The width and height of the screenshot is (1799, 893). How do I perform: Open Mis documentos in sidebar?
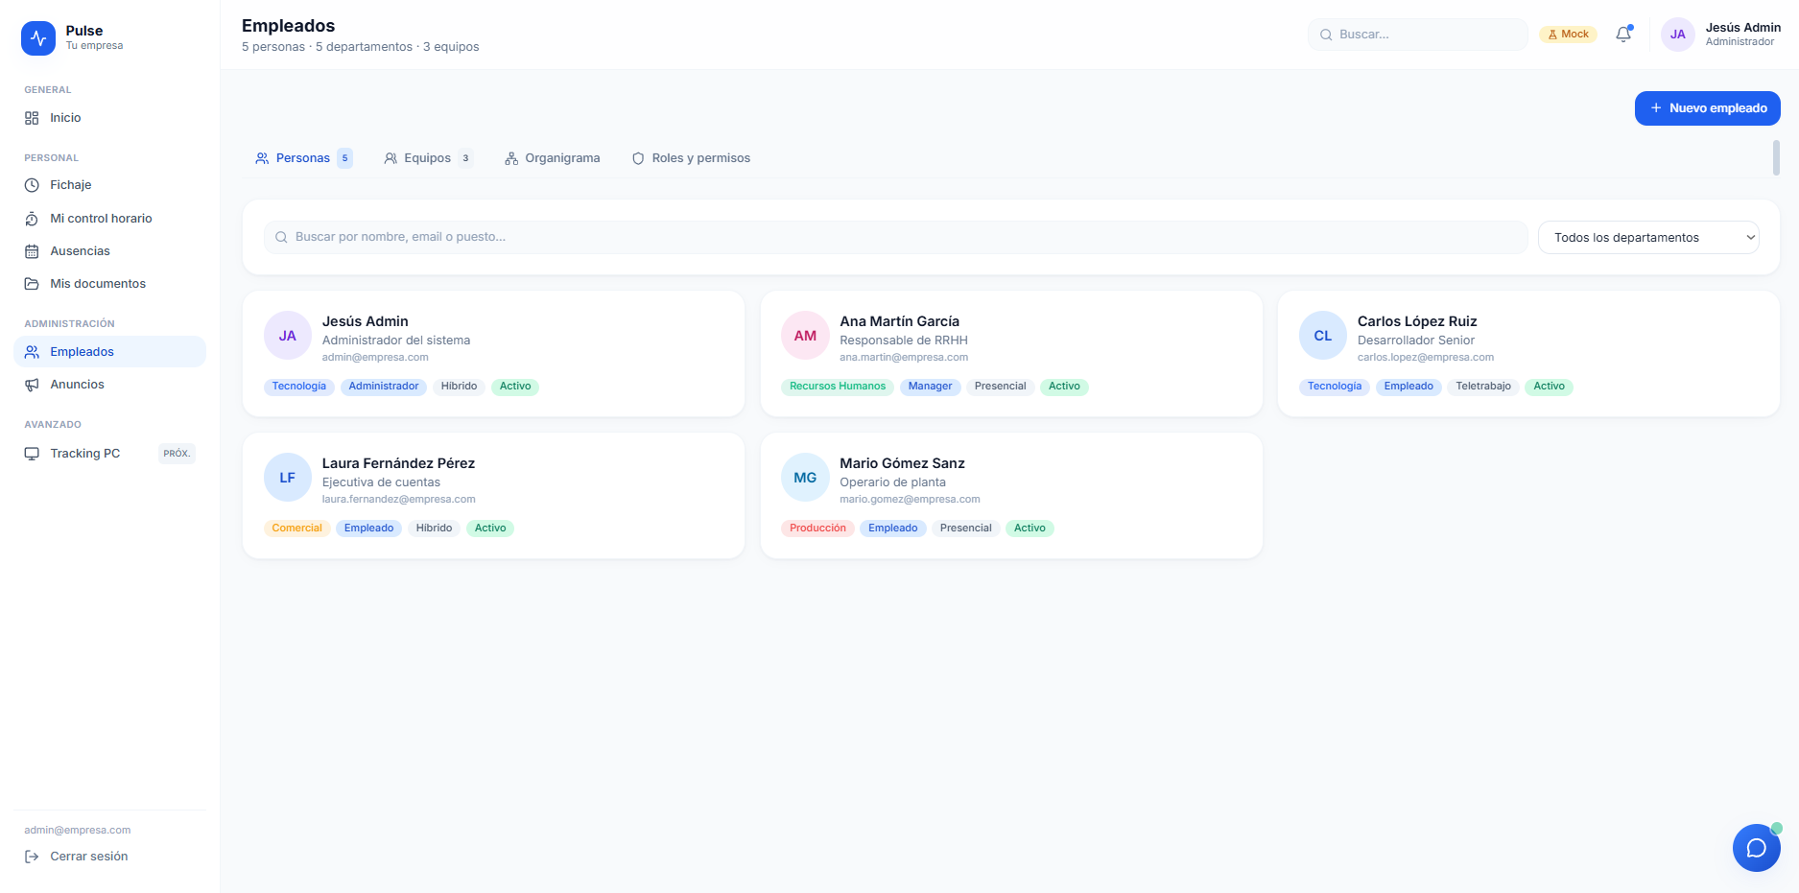pyautogui.click(x=109, y=284)
